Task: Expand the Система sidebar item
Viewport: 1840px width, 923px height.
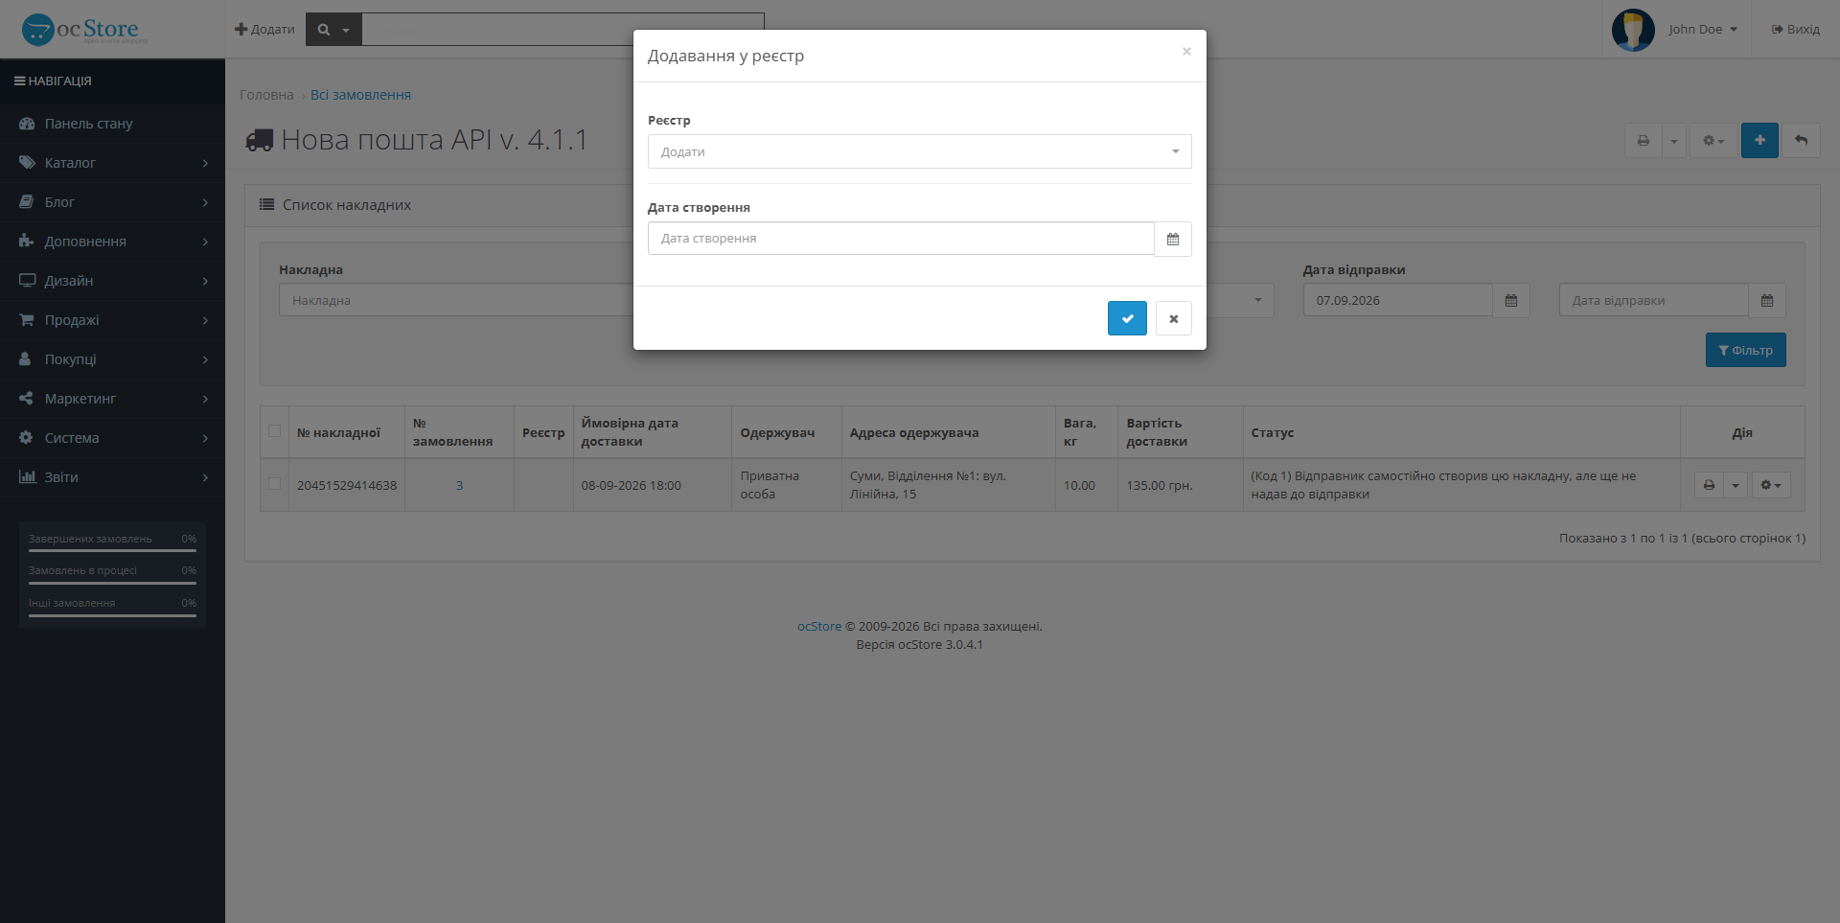Action: coord(112,438)
